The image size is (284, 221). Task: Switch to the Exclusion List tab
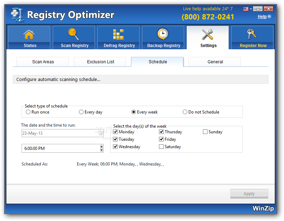[100, 62]
